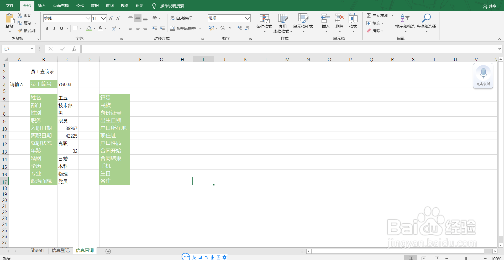Open Sort & Filter (排序和筛选)
This screenshot has height=260, width=504.
tap(405, 23)
